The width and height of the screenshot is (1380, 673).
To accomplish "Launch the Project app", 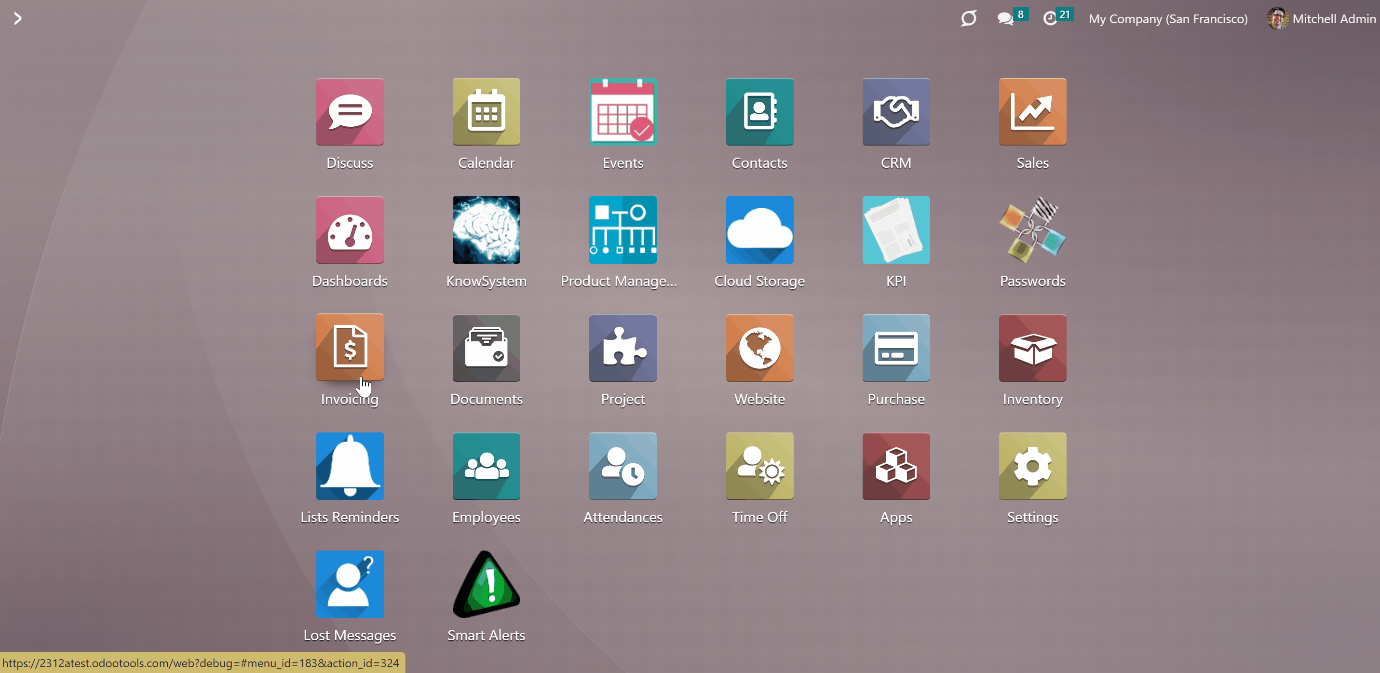I will click(x=623, y=348).
